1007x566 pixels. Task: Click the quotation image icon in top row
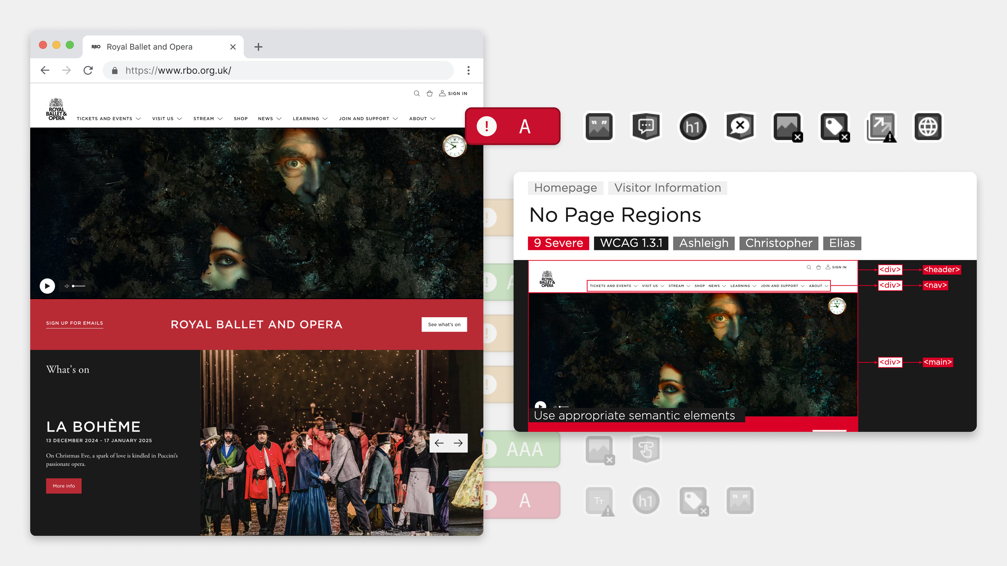(x=599, y=127)
